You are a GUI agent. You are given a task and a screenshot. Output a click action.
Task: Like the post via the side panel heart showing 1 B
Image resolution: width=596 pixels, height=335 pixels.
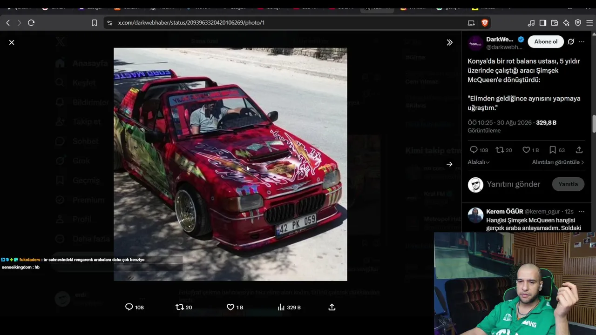[x=526, y=150]
